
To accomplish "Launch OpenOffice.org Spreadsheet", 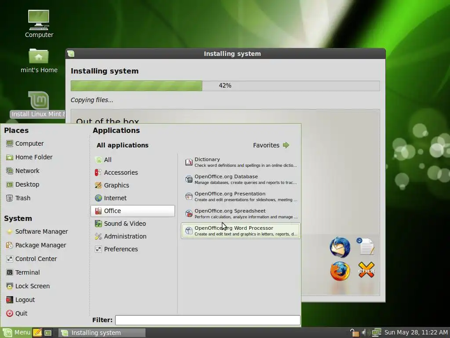I will [x=241, y=213].
